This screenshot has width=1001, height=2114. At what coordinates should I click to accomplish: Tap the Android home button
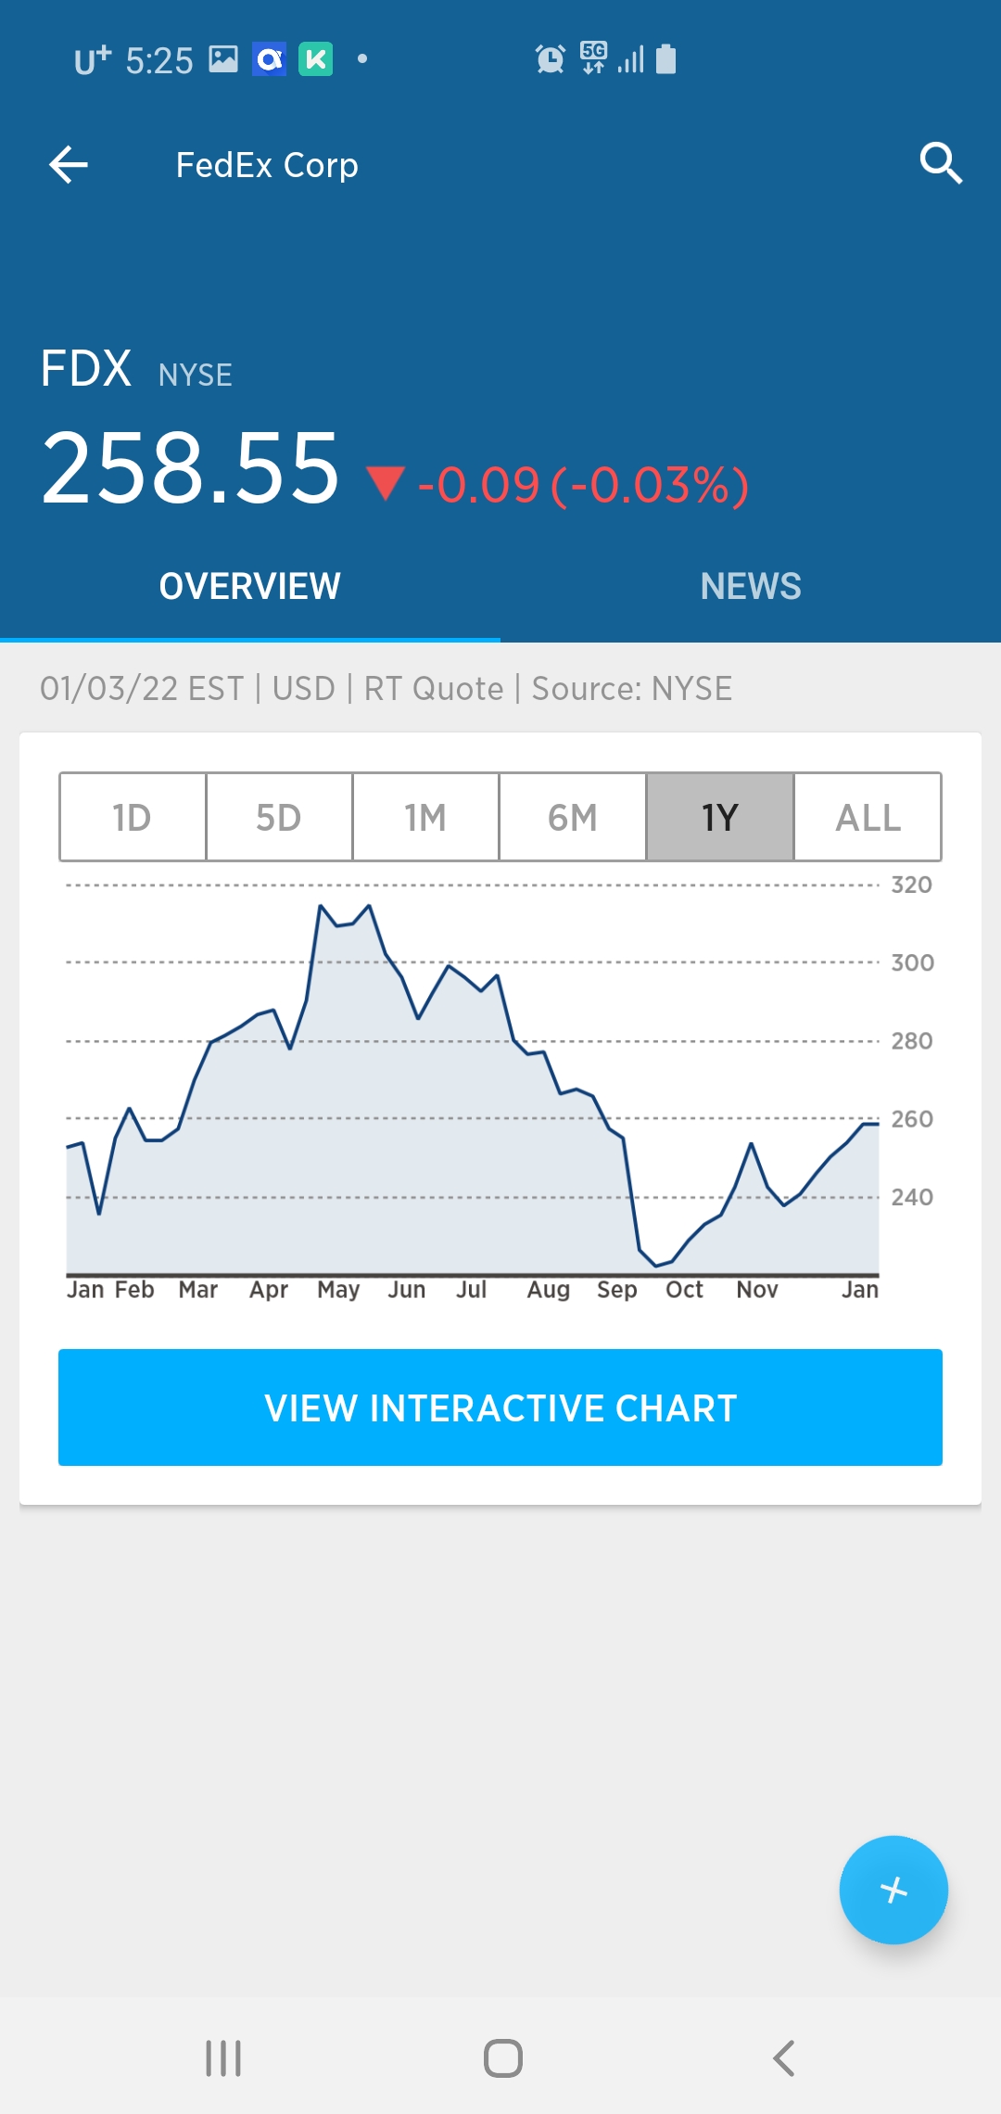pos(503,2058)
